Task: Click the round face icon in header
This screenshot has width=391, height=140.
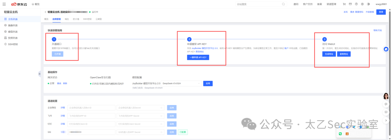Action: [x=362, y=4]
